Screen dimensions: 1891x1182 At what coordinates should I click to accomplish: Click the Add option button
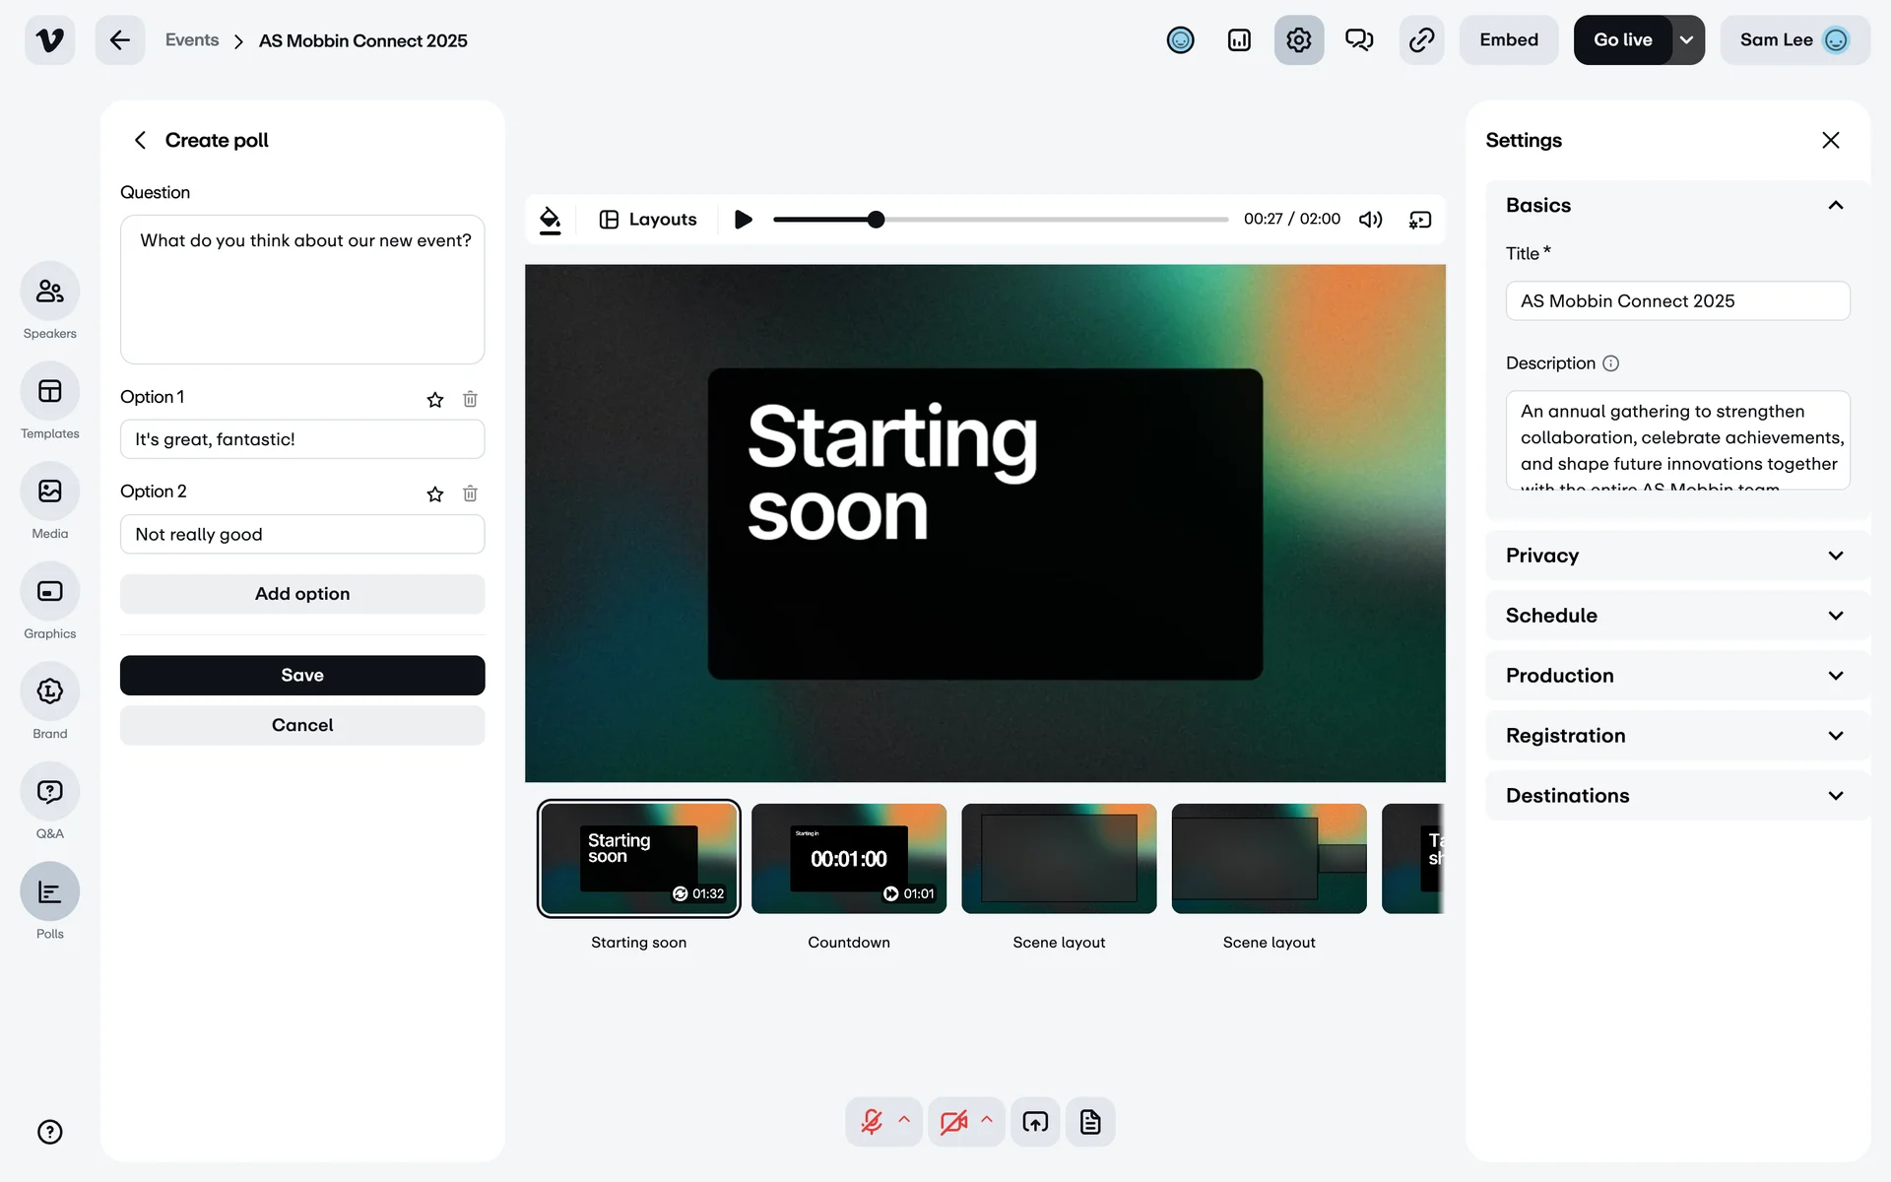click(302, 594)
